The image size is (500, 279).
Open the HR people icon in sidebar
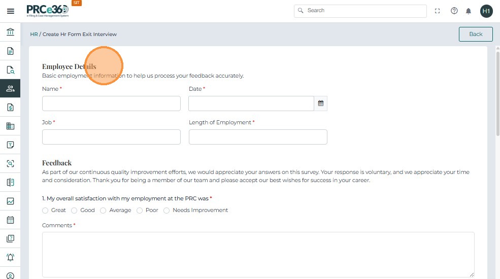(10, 88)
